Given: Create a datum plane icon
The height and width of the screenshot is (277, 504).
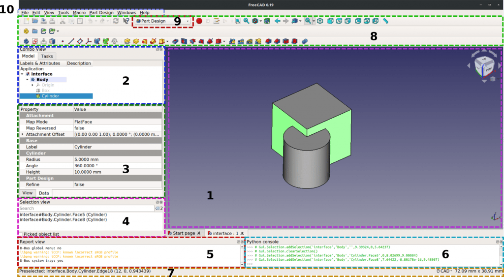Looking at the screenshot, I should pyautogui.click(x=80, y=41).
